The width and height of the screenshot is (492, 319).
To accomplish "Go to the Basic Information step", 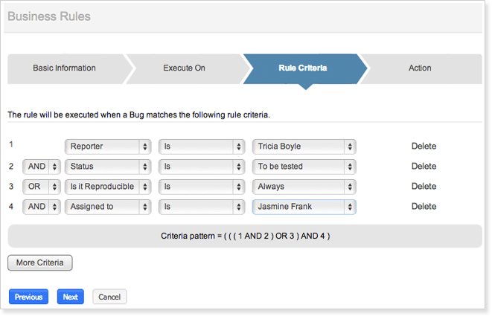I will coord(65,68).
